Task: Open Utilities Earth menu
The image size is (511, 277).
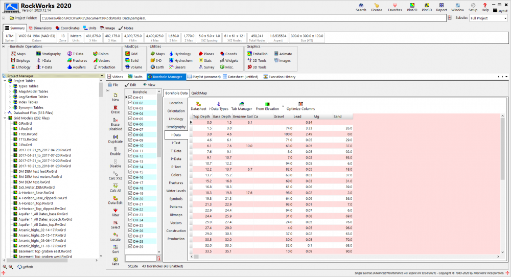Action: click(157, 67)
